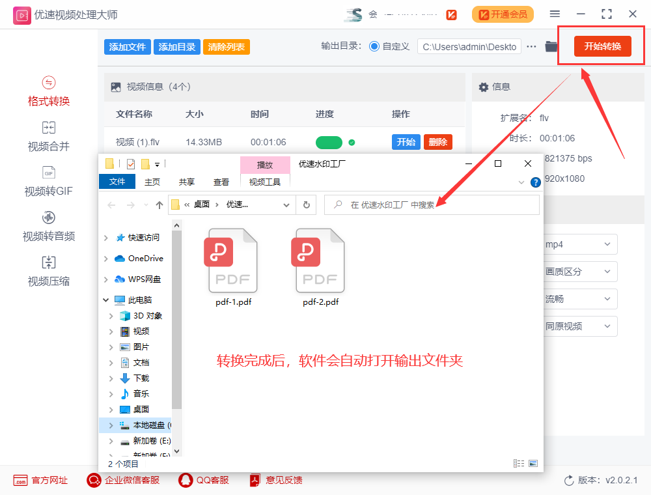651x495 pixels.
Task: Click the 优速视频处理大师 app logo
Action: [x=21, y=16]
